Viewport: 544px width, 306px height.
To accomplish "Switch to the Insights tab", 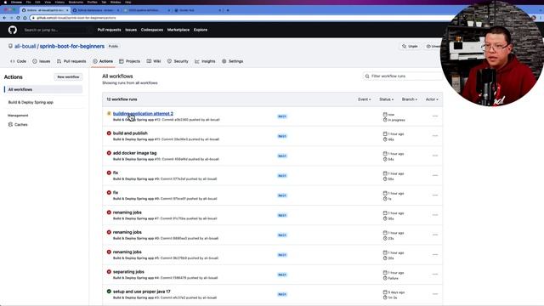I will pos(205,61).
